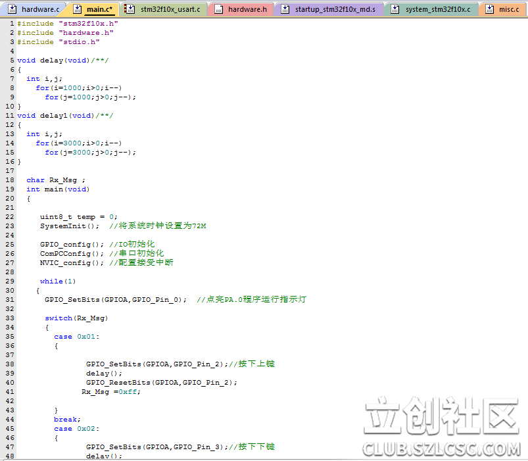528x461 pixels.
Task: Click the file icon on the hardware.c tab
Action: click(x=12, y=9)
